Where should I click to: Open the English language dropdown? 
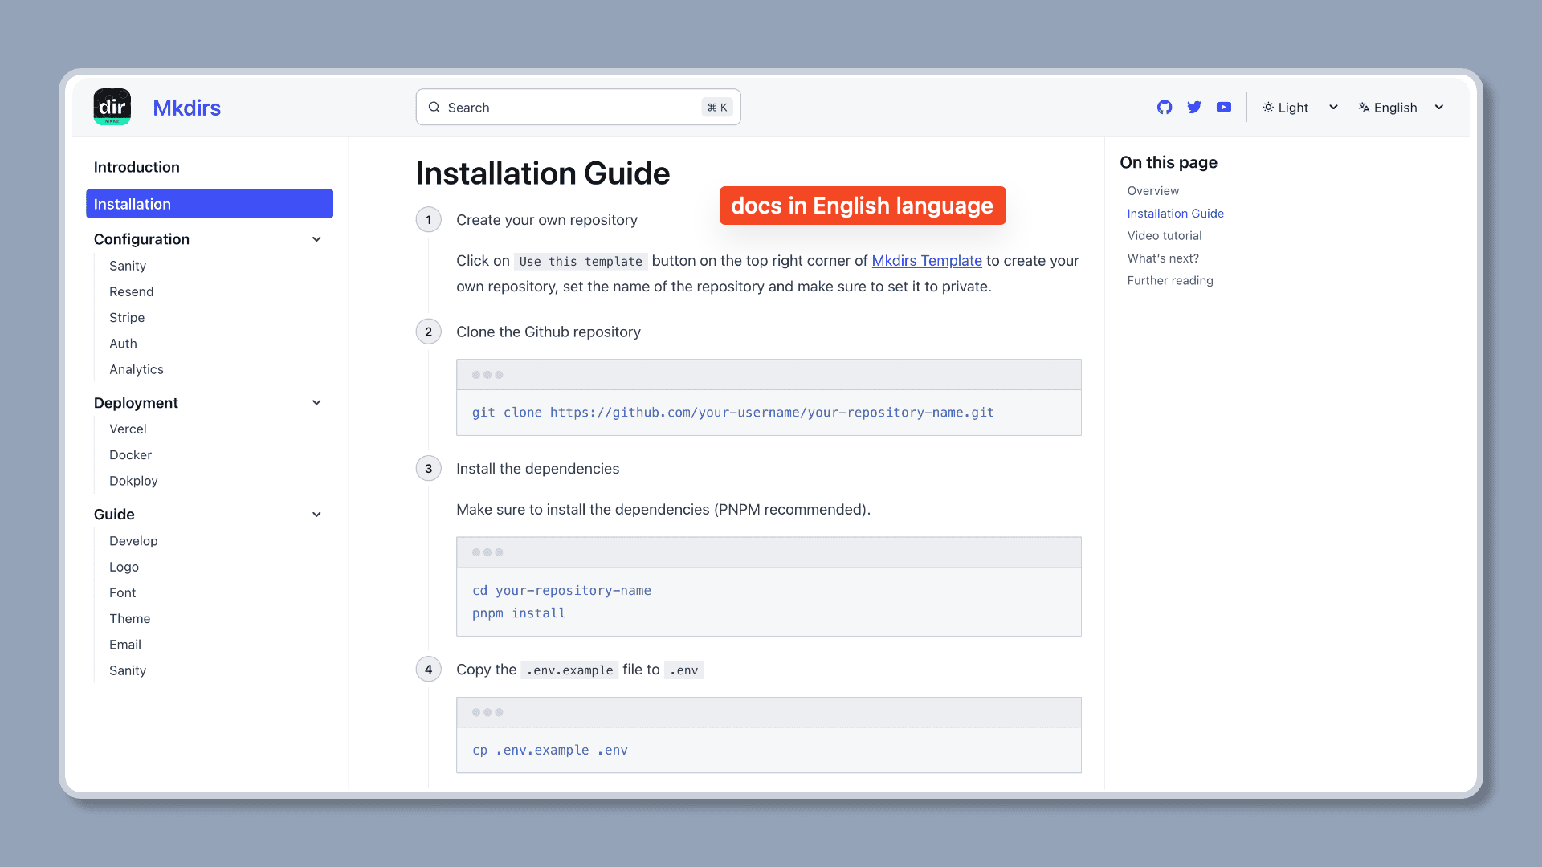point(1401,107)
